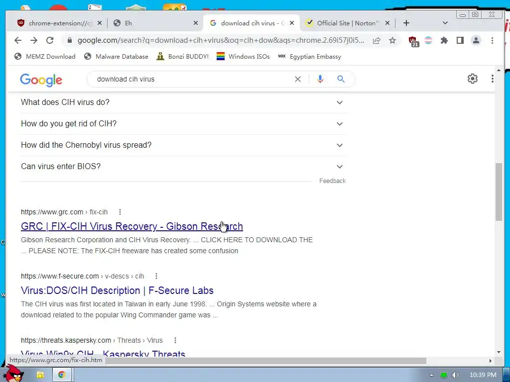This screenshot has height=382, width=510.
Task: Open the Chrome three-dot menu
Action: click(492, 40)
